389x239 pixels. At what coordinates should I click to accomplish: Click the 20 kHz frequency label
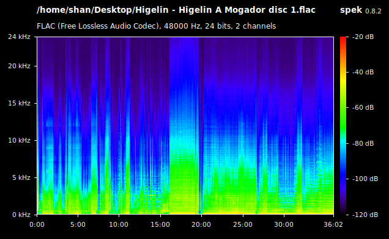pyautogui.click(x=19, y=66)
